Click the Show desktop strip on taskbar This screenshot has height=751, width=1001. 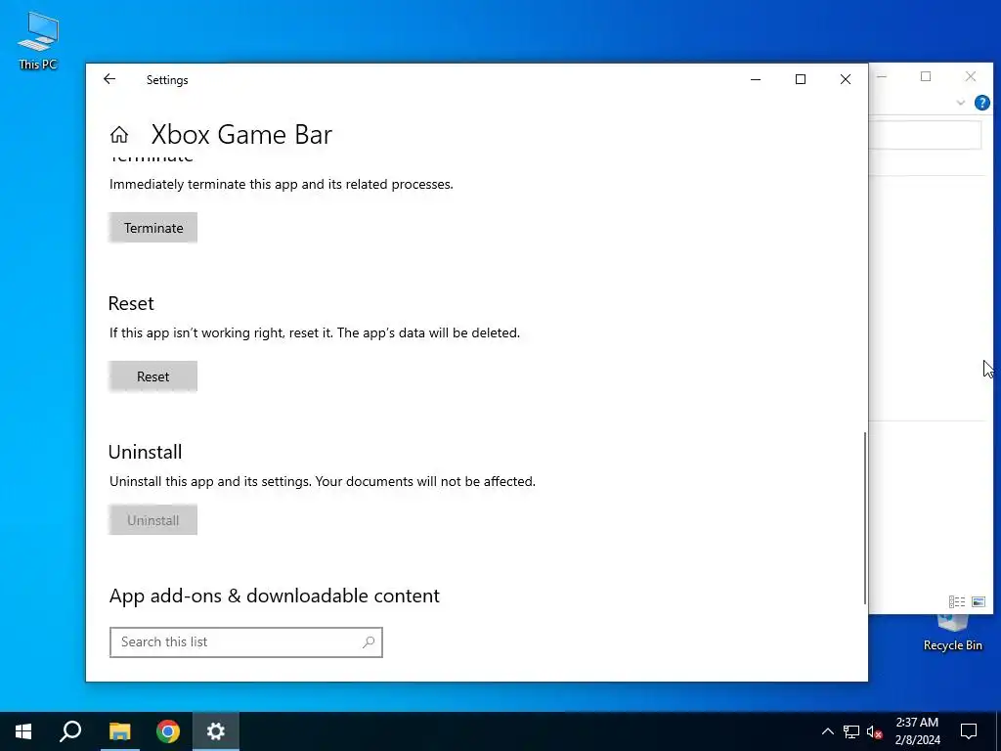998,731
